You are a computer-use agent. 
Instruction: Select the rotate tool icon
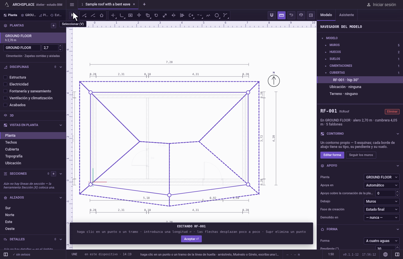(156, 15)
